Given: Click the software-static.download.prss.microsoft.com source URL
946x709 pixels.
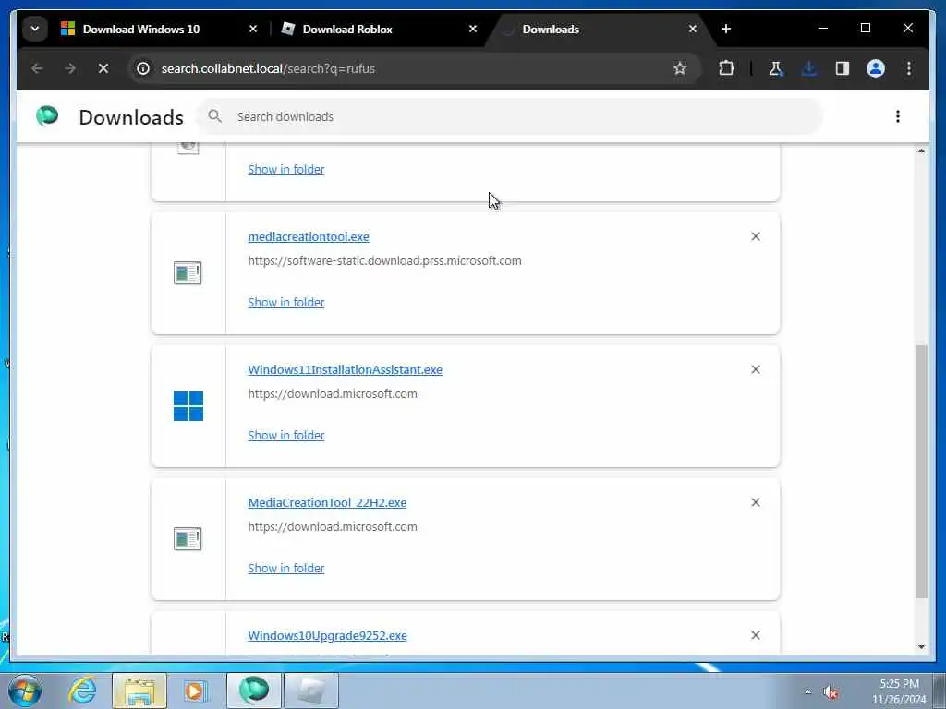Looking at the screenshot, I should point(385,261).
